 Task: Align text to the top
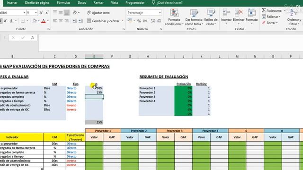coord(55,13)
